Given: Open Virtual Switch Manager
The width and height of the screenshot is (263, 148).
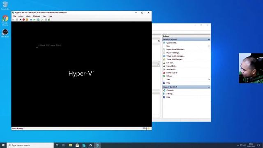Looking at the screenshot, I should [x=175, y=56].
